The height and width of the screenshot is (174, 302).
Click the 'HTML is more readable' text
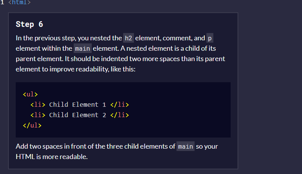tap(52, 157)
